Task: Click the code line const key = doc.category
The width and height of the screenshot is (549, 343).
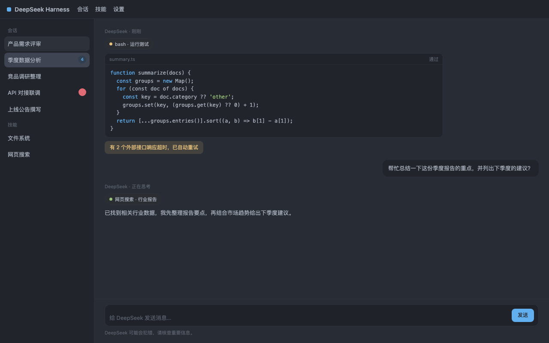Action: (178, 97)
